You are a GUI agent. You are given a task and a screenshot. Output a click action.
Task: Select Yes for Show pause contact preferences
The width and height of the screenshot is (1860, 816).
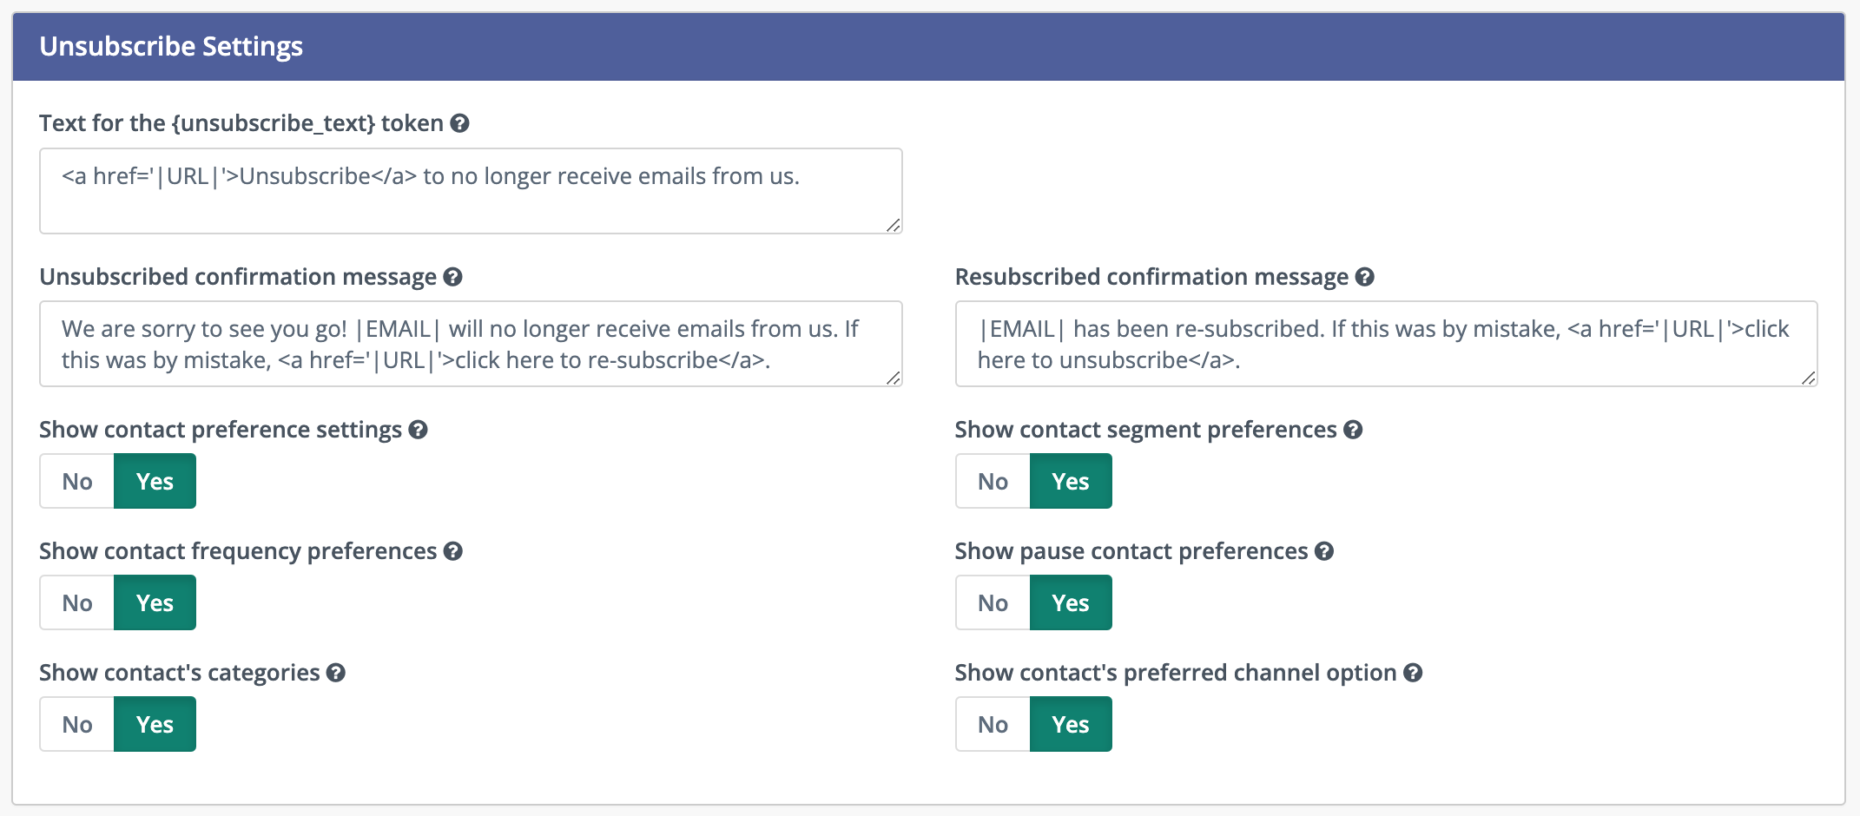1071,602
